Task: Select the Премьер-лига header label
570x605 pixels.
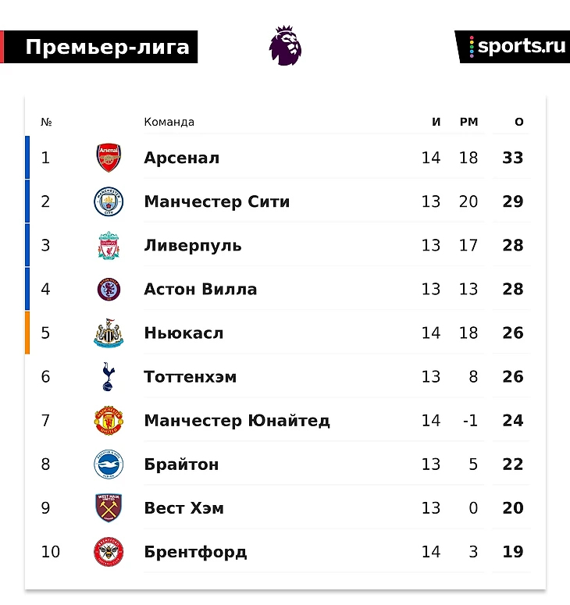Action: pos(107,47)
